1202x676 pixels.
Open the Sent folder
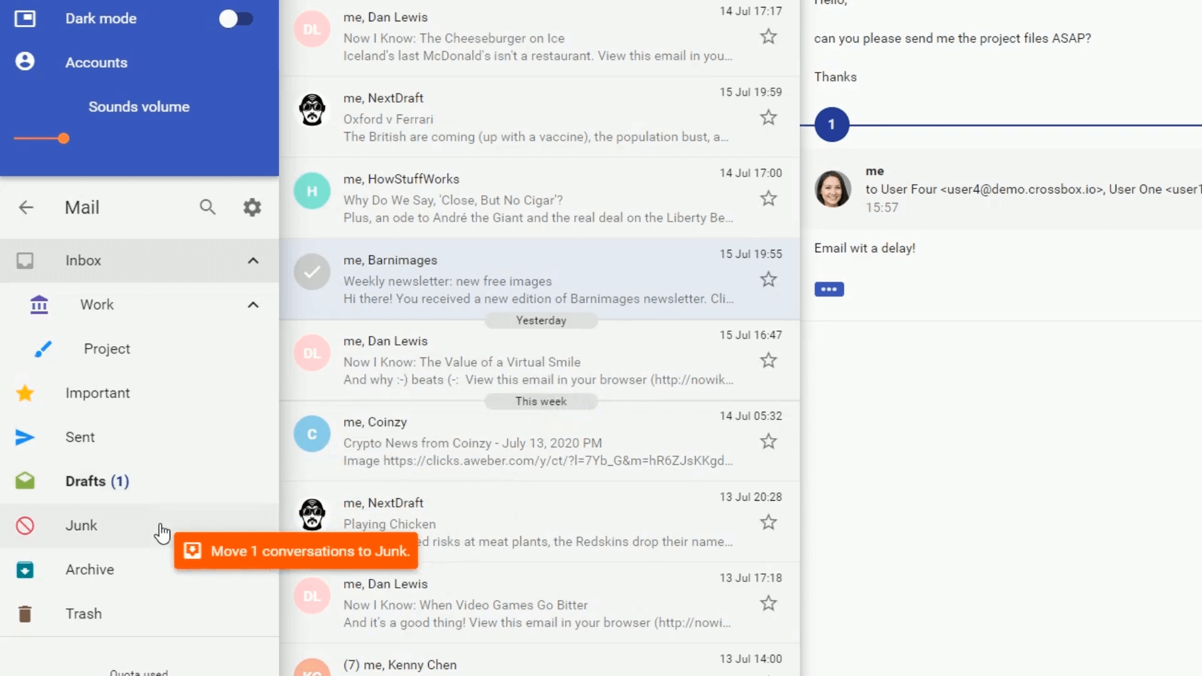coord(139,437)
